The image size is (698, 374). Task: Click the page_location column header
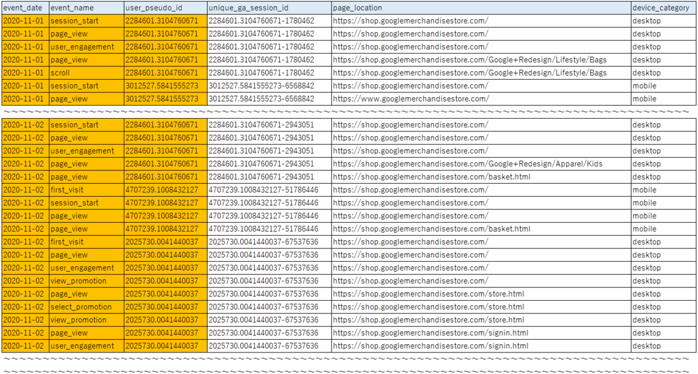pos(482,8)
